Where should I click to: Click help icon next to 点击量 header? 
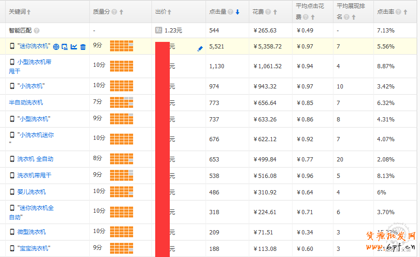pyautogui.click(x=230, y=12)
